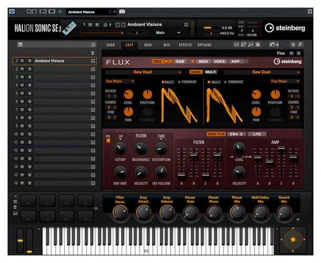Click the Main output selector
Image resolution: width=321 pixels, height=263 pixels.
[x=160, y=33]
